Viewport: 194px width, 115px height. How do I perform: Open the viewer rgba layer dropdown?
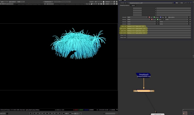[x=4, y=2]
